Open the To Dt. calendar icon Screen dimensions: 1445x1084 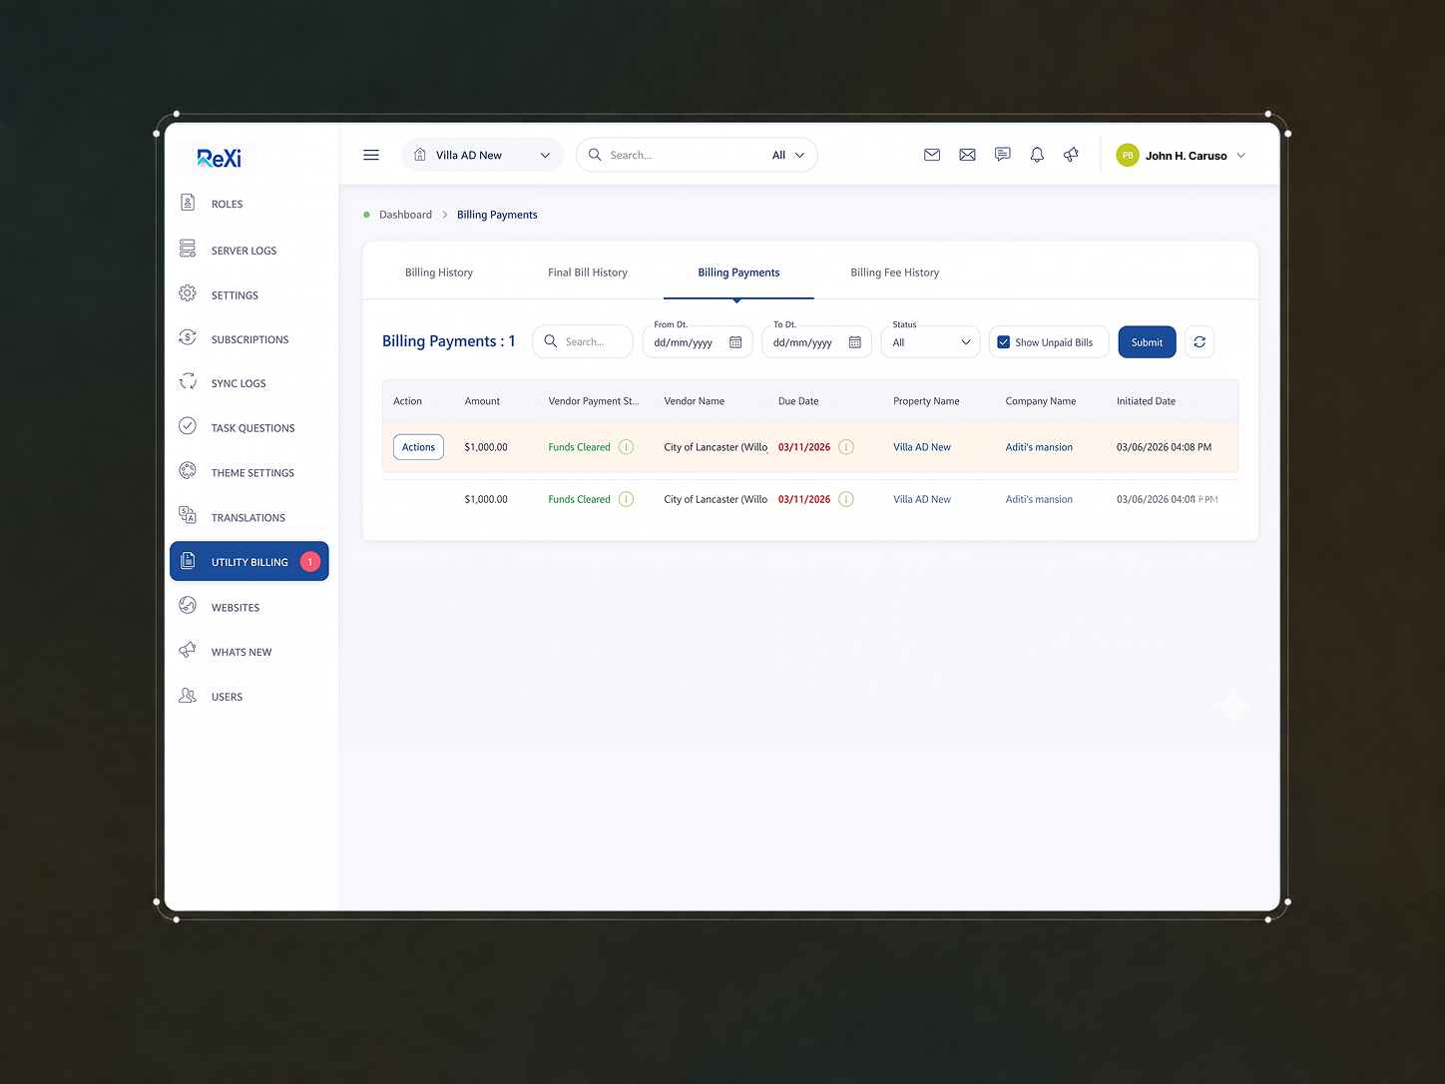tap(855, 342)
